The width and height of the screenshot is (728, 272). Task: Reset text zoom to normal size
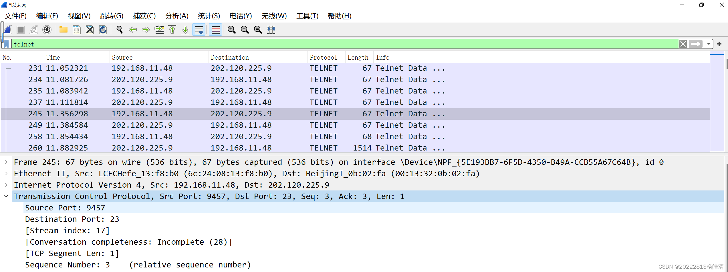(x=258, y=30)
